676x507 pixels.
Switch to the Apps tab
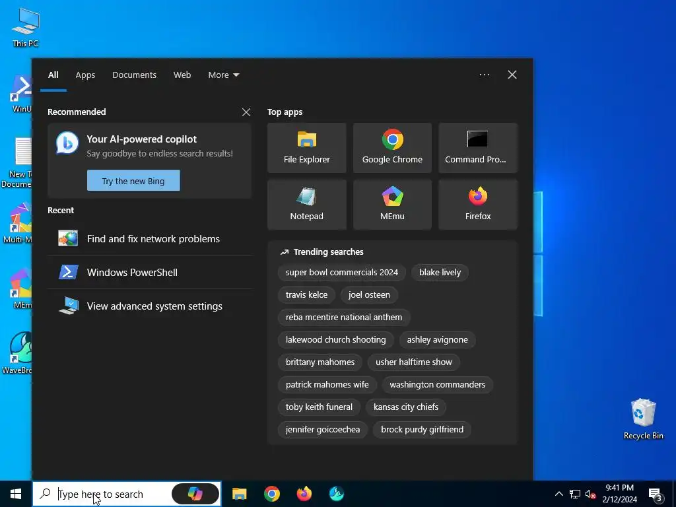point(85,75)
